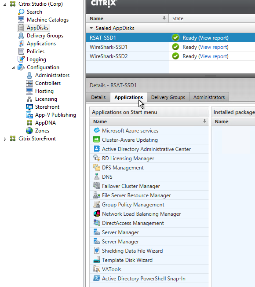Click the StoreFront monitor icon under Configuration
This screenshot has width=255, height=287.
29,107
